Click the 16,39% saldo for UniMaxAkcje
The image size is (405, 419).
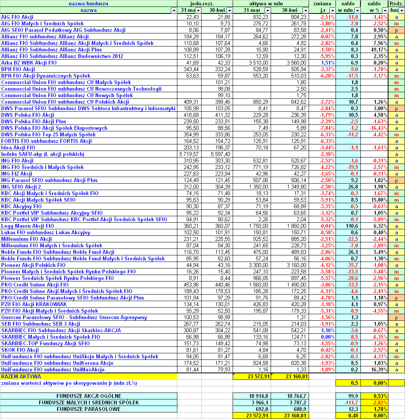coord(374,369)
